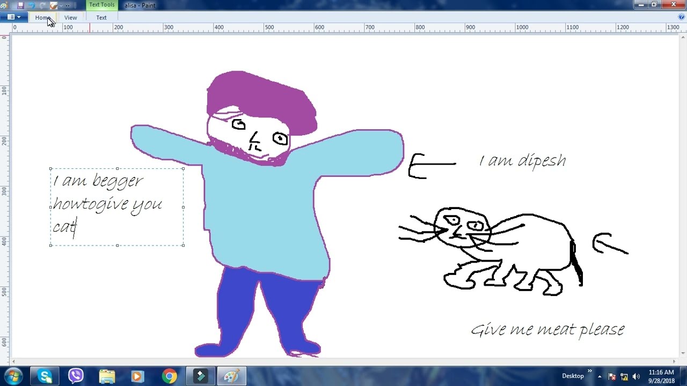Image resolution: width=687 pixels, height=386 pixels.
Task: Click the Desktop toolbar label in taskbar
Action: coord(573,376)
